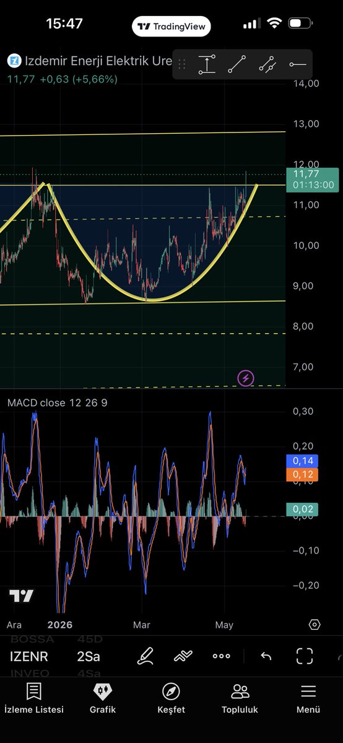Enter fullscreen chart mode
This screenshot has width=343, height=743.
pos(305,656)
